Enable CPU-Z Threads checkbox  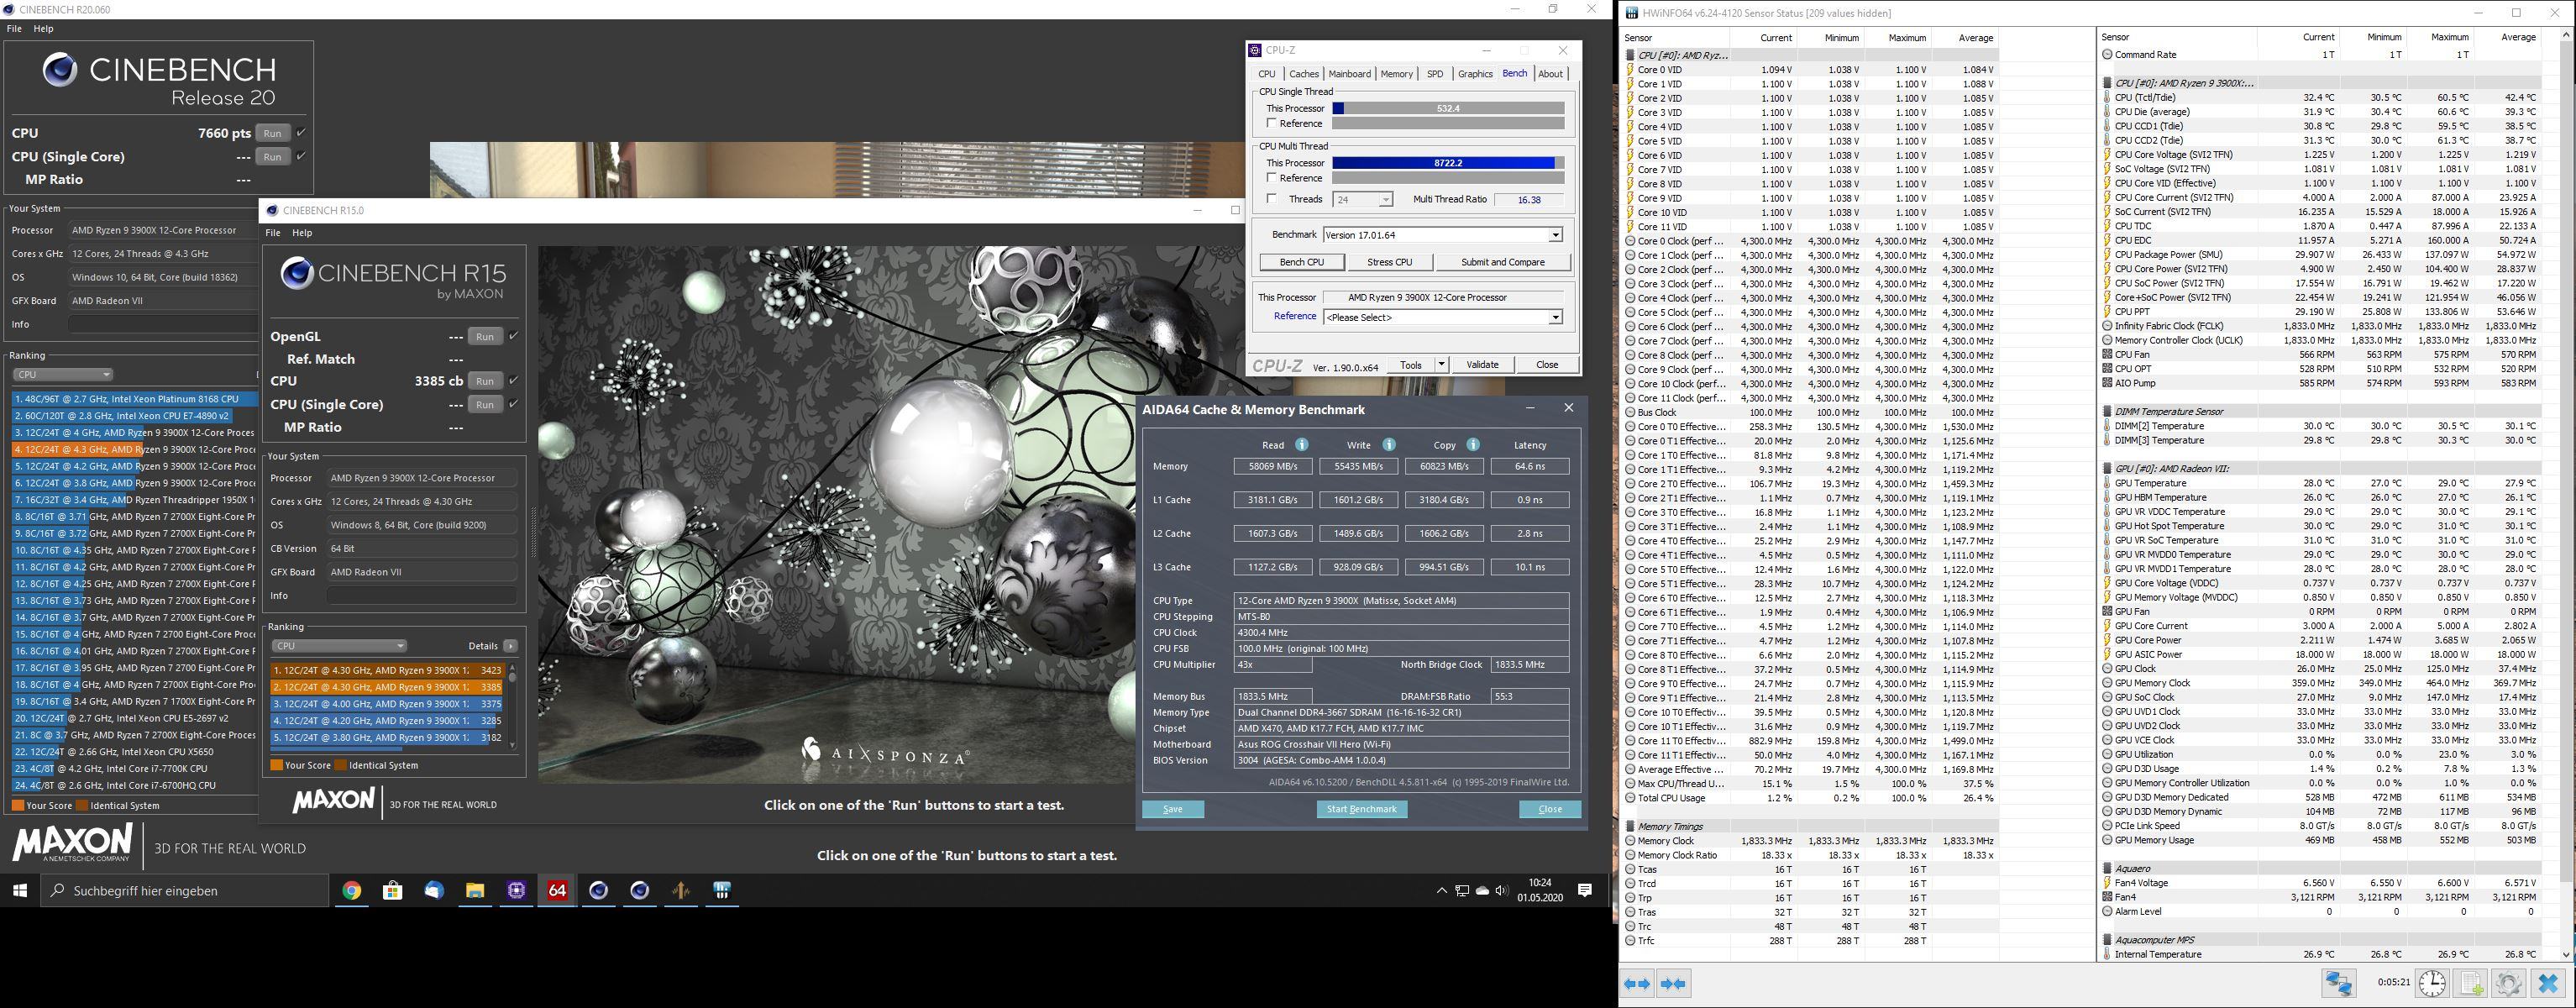tap(1272, 199)
